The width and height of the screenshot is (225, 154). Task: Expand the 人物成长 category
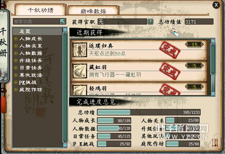pyautogui.click(x=16, y=39)
